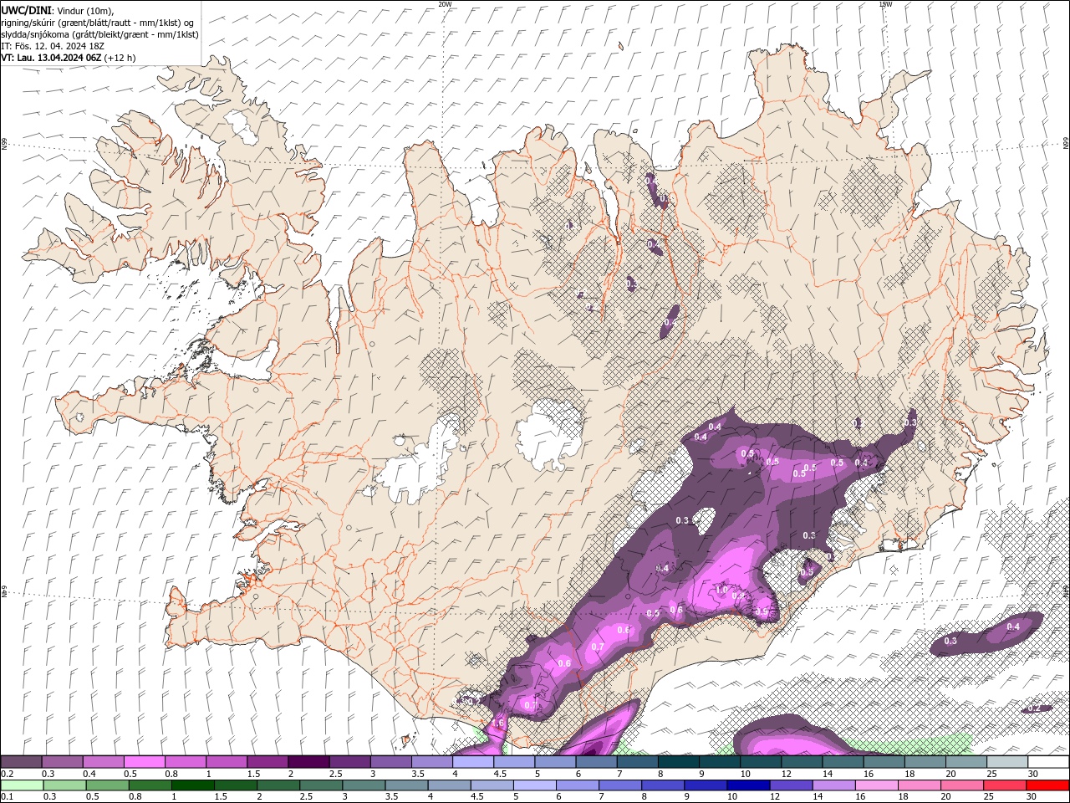Click the 20W longitude label
This screenshot has width=1070, height=803.
pos(445,4)
